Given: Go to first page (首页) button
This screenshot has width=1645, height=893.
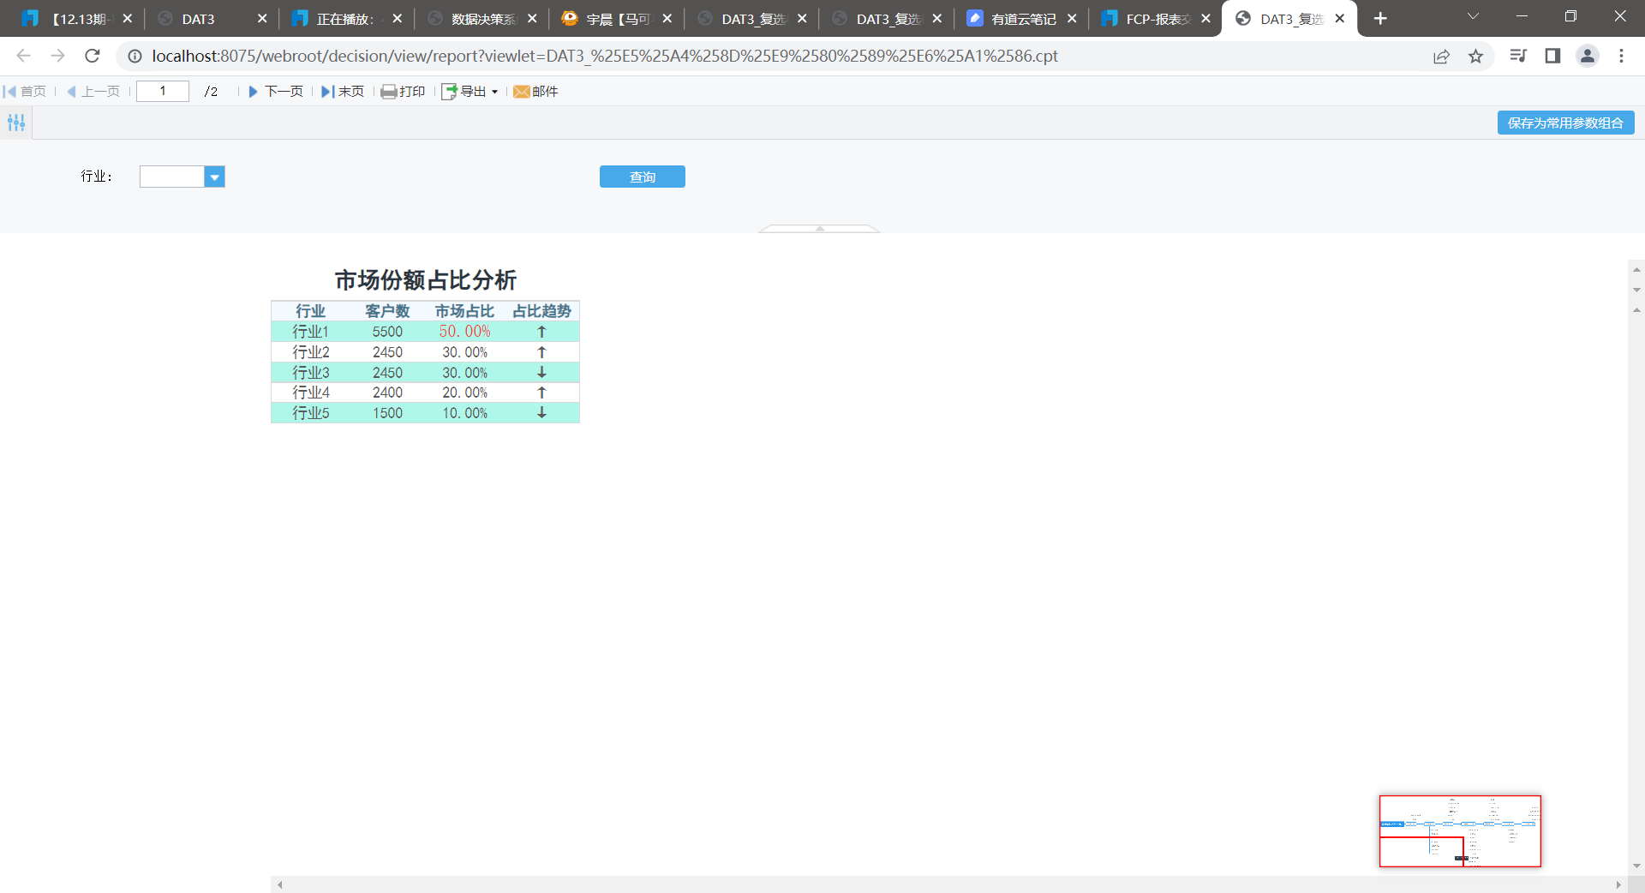Looking at the screenshot, I should (x=25, y=92).
